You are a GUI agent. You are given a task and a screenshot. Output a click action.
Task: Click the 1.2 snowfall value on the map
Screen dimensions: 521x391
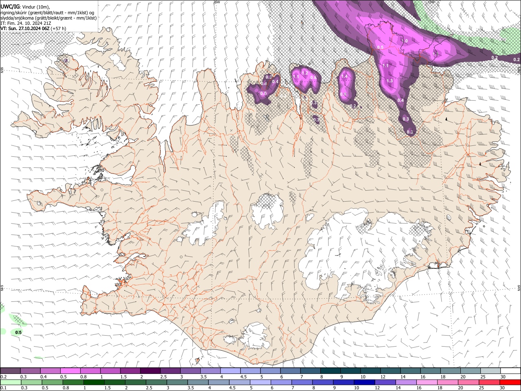pos(304,73)
